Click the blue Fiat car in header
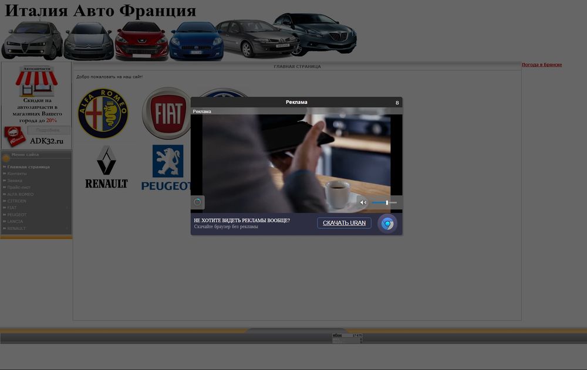 (196, 41)
